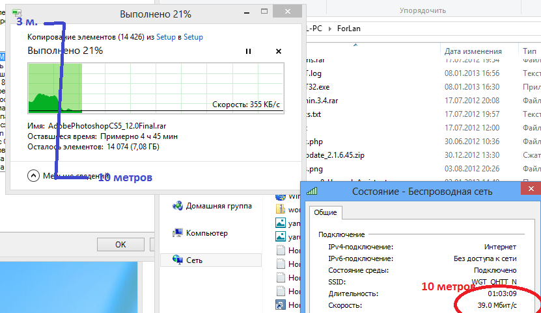Pause the file copy operation
The image size is (541, 313).
(x=248, y=51)
